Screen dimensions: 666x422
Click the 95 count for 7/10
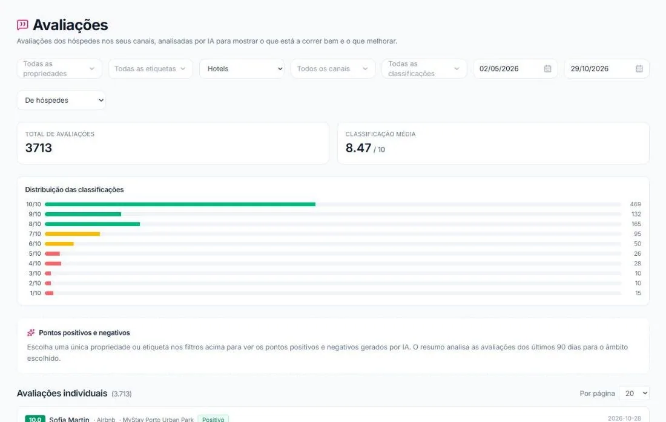pos(638,234)
